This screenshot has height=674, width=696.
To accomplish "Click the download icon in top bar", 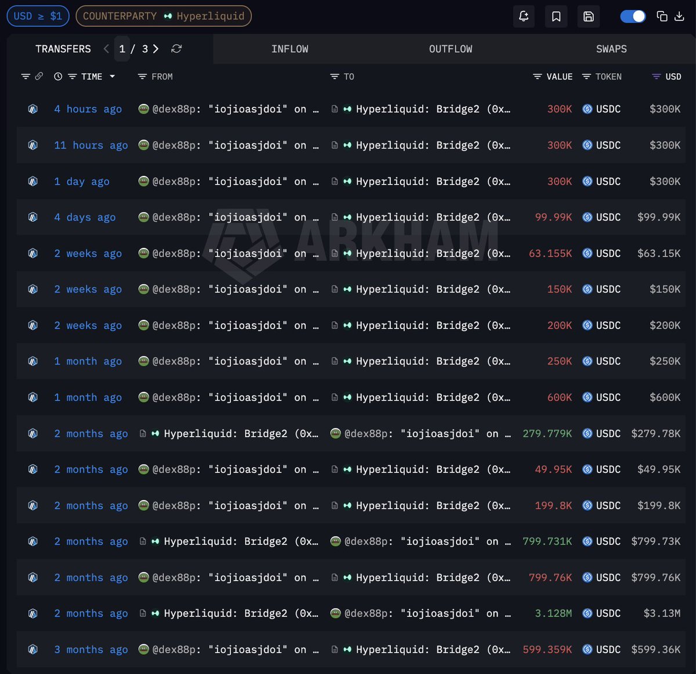I will tap(679, 16).
